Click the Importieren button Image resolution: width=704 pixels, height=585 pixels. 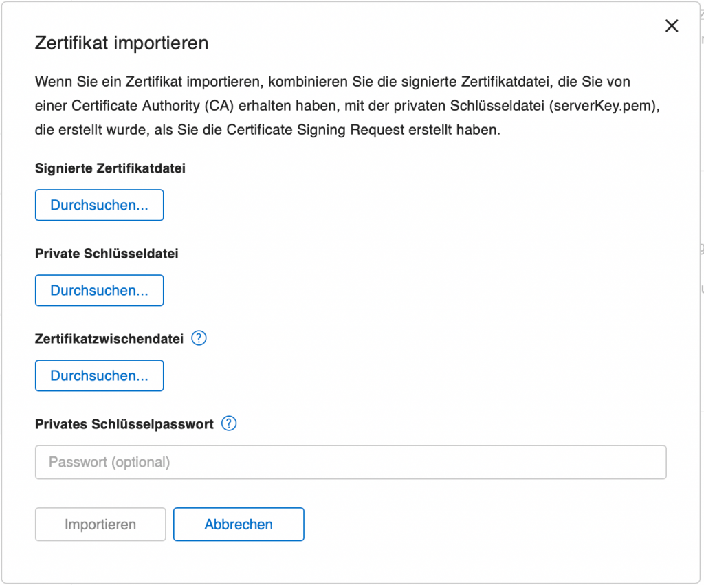click(100, 525)
